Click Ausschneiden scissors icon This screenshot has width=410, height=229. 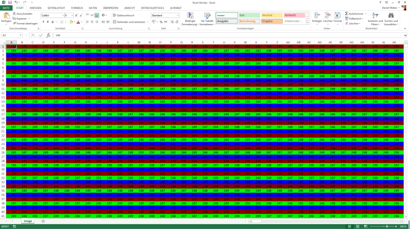click(14, 14)
